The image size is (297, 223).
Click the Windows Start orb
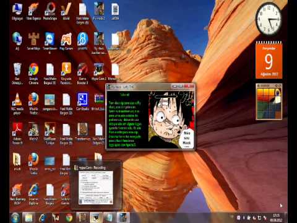pos(15,217)
